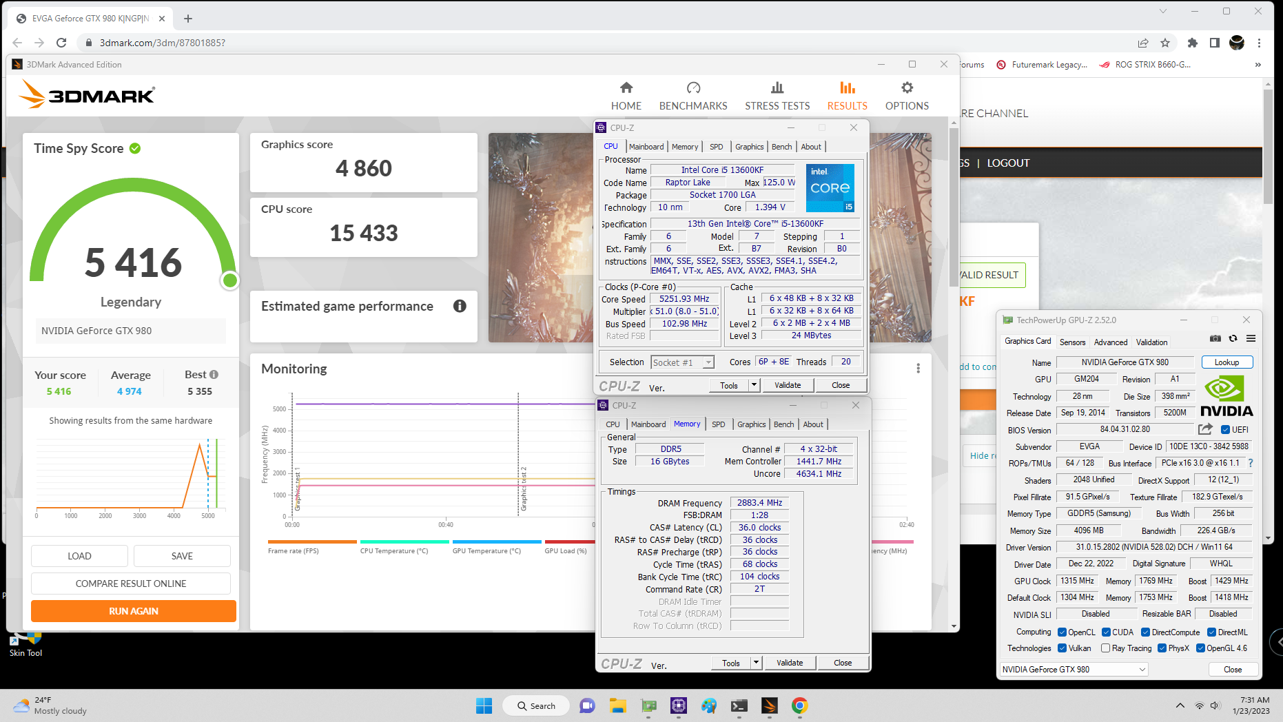Go to STRESS TESTS in 3DMark

(x=777, y=96)
